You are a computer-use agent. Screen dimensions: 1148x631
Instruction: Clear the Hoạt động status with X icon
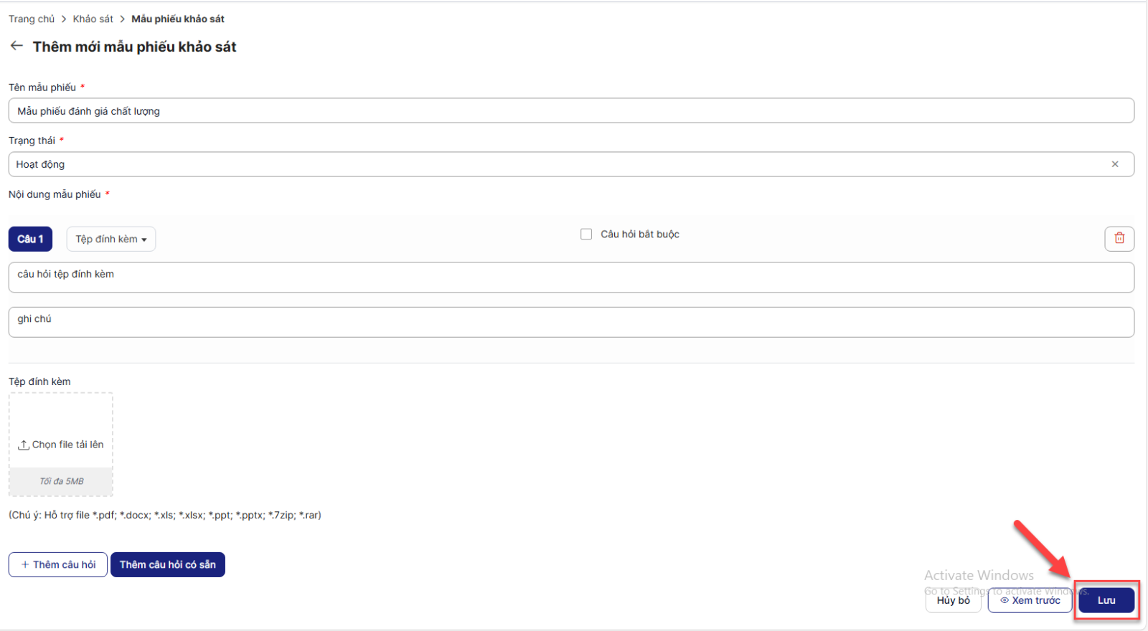click(x=1114, y=164)
